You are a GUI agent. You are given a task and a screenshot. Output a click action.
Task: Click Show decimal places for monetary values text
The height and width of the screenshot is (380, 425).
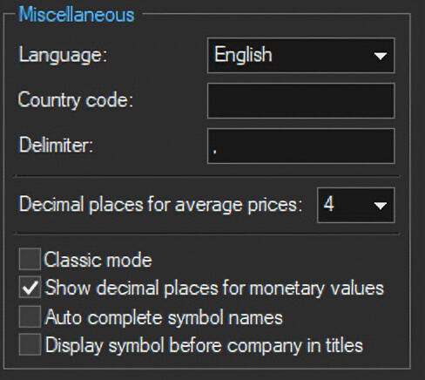coord(214,288)
